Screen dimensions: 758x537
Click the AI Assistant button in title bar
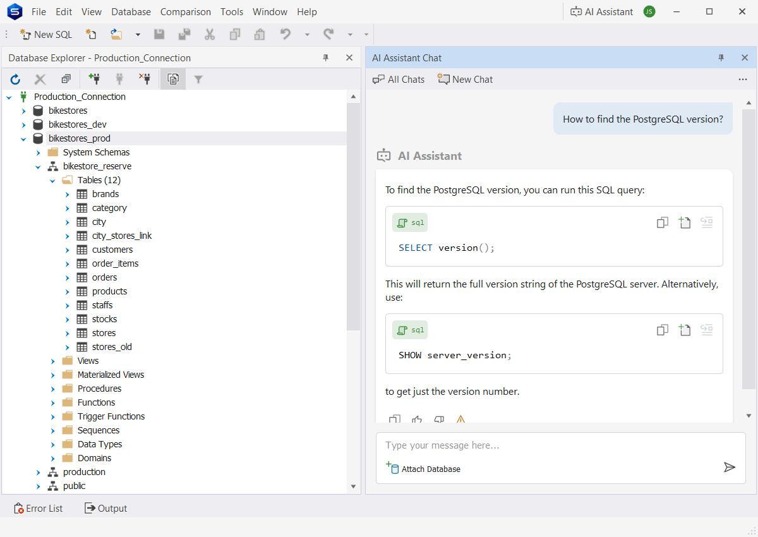601,11
